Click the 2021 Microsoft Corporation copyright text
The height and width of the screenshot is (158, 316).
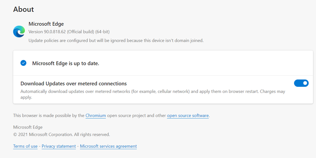(61, 134)
